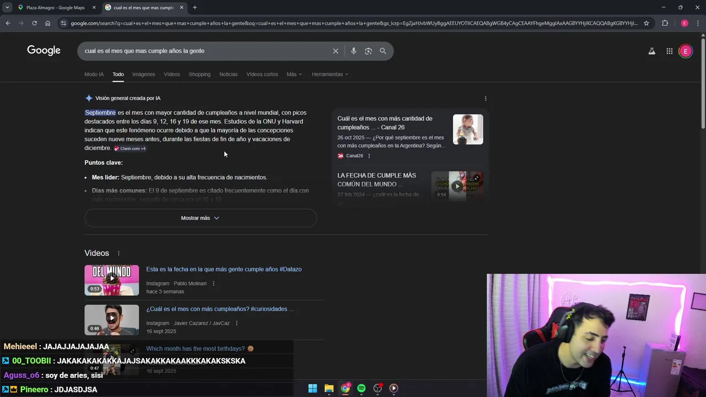Bookmark this page with the star

pyautogui.click(x=646, y=23)
